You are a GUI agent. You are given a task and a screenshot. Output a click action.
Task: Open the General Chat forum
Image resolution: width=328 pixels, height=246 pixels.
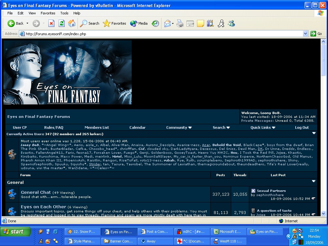[x=36, y=192]
